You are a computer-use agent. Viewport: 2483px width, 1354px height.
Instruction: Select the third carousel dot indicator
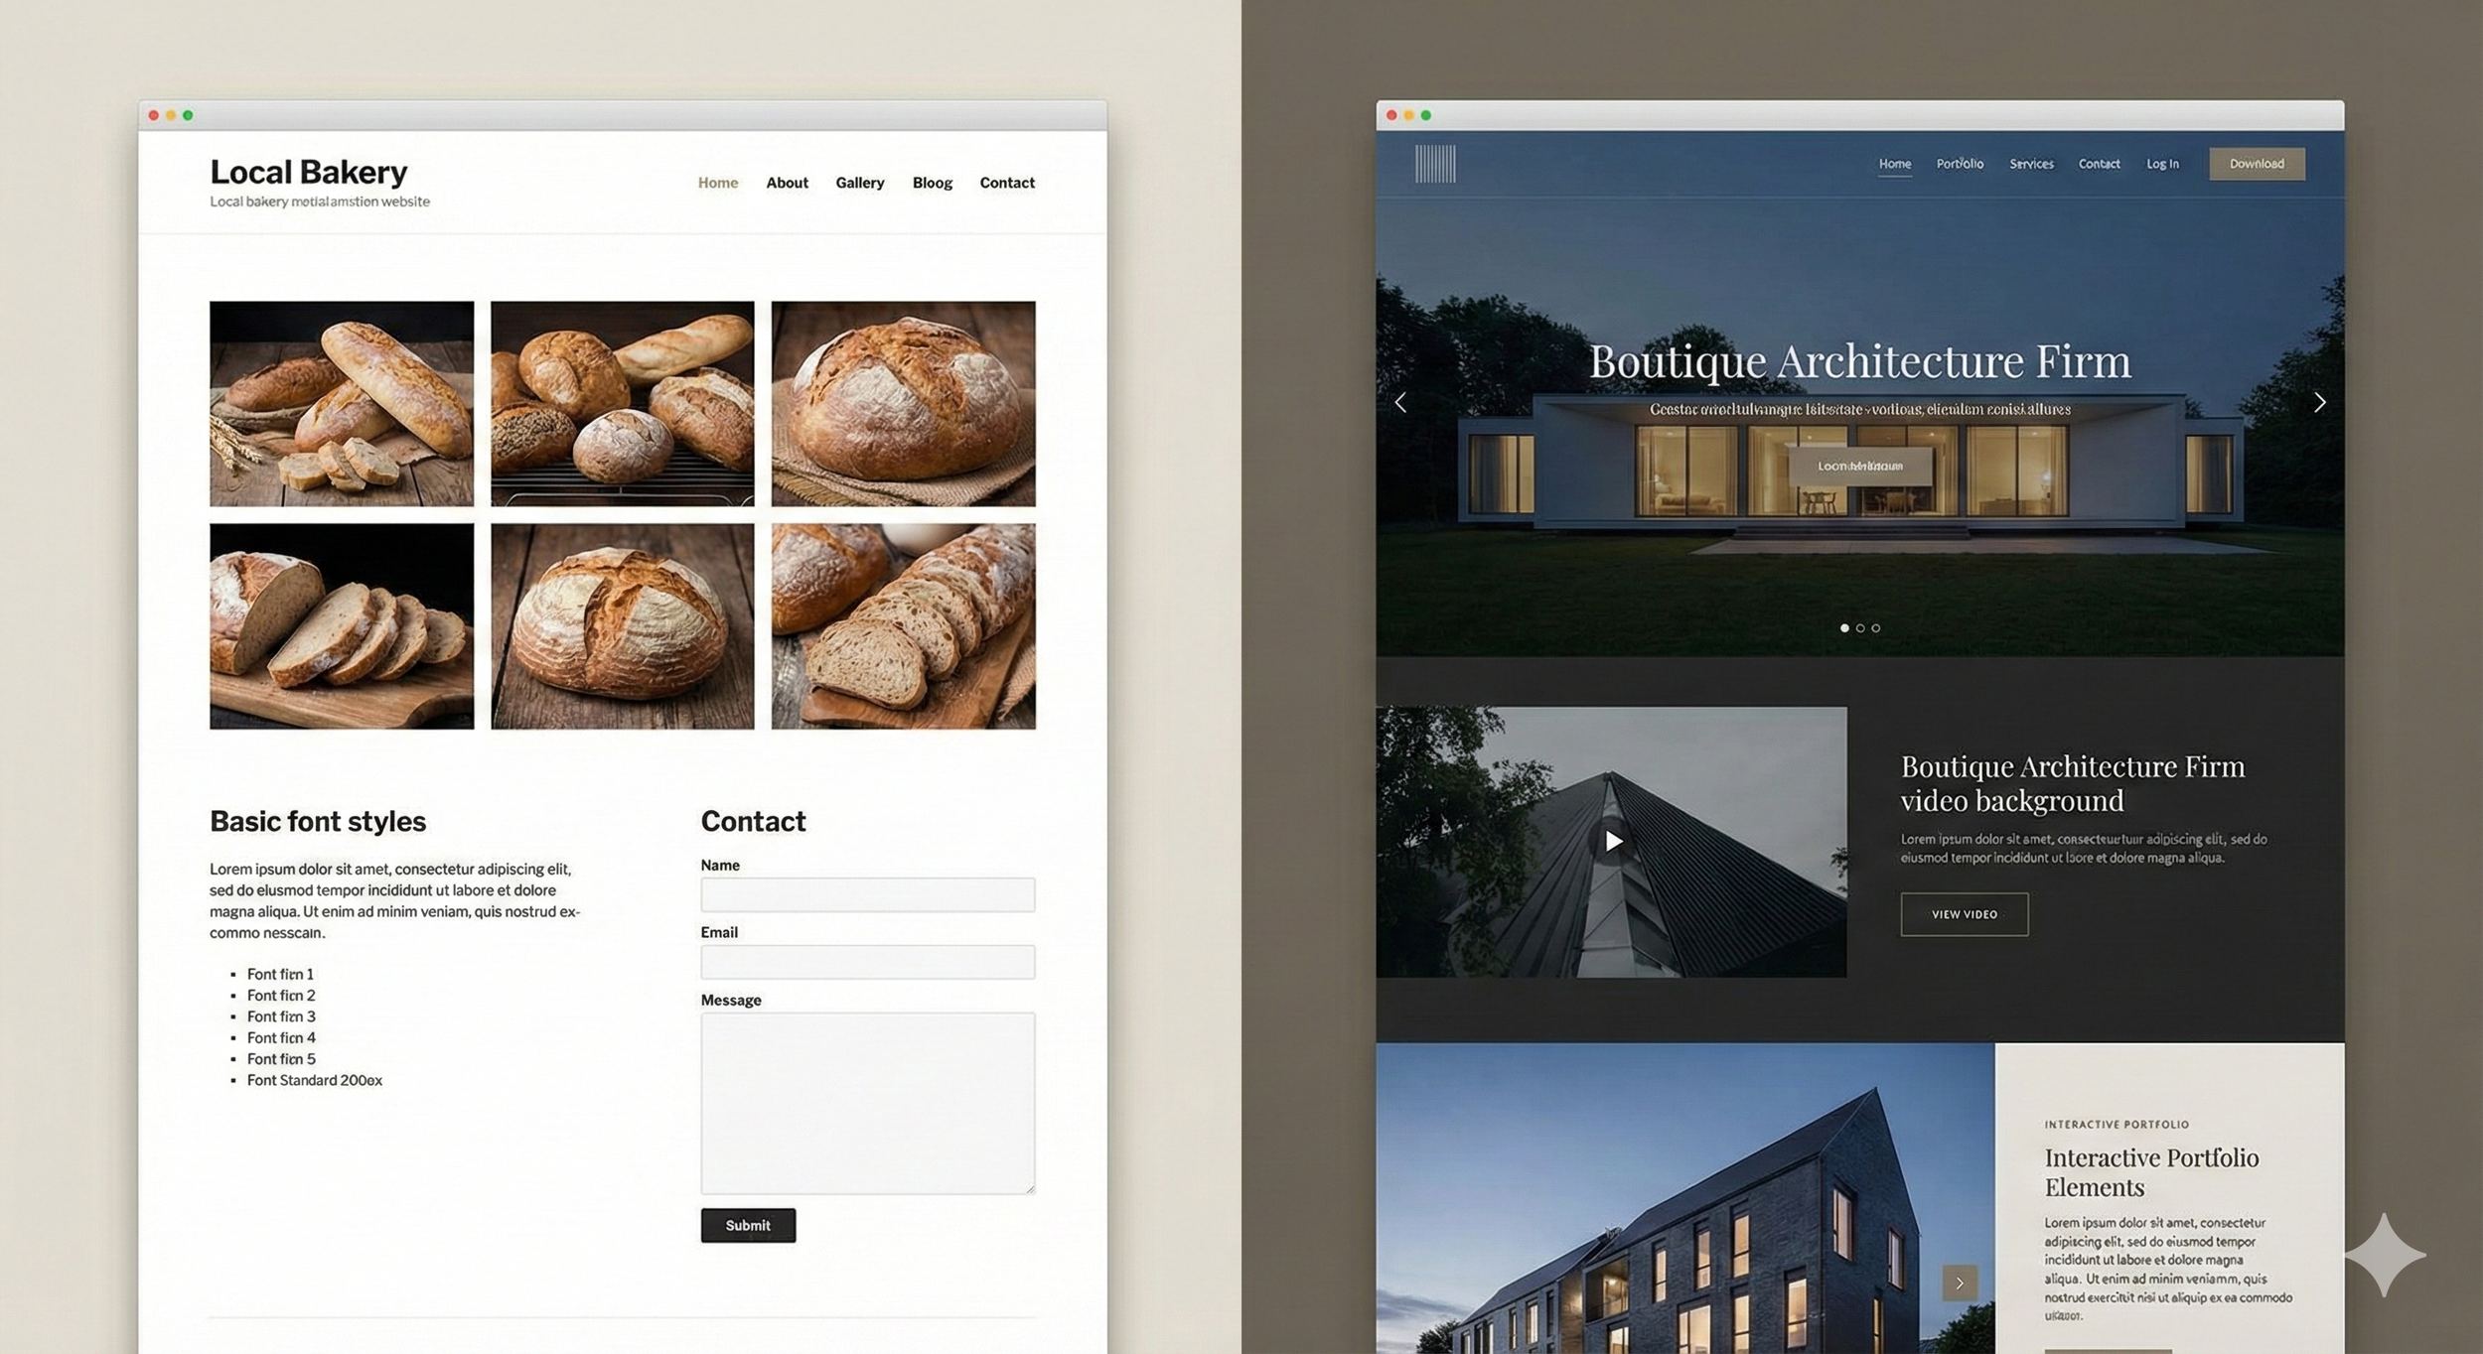pyautogui.click(x=1875, y=628)
